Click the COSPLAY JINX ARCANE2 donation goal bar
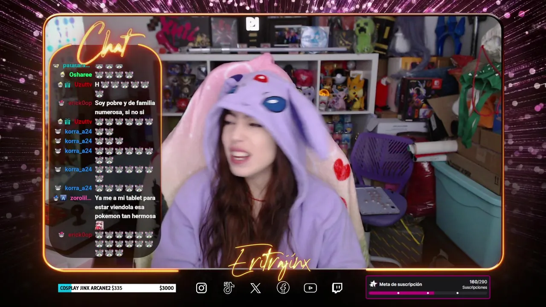 coord(117,288)
